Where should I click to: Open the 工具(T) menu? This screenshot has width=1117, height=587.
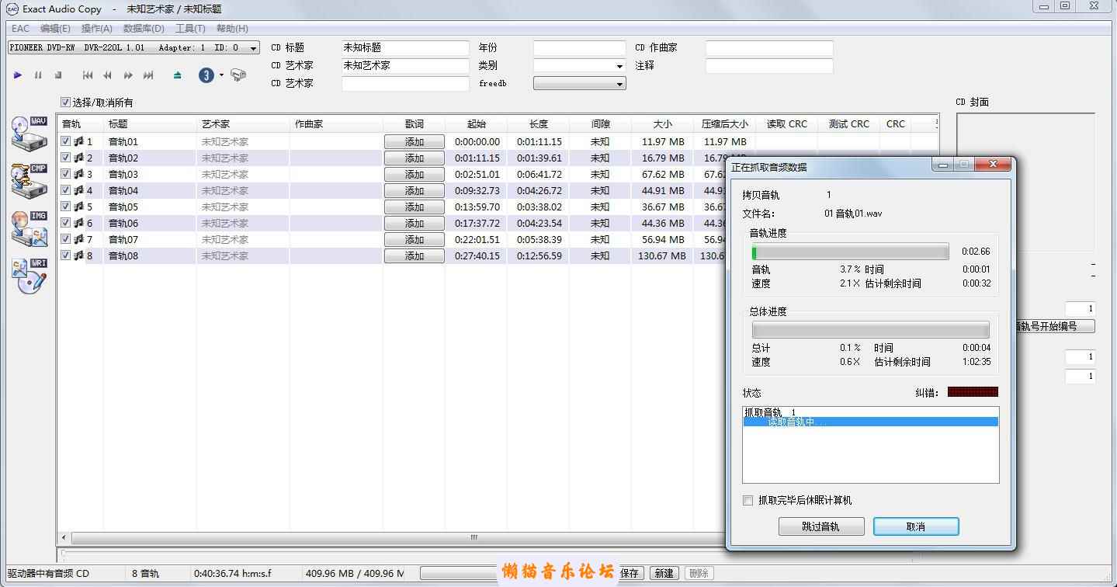click(190, 29)
